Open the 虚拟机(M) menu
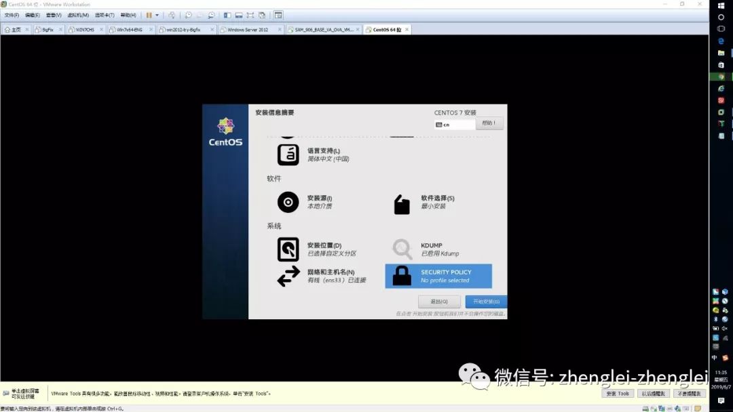The image size is (733, 412). pyautogui.click(x=78, y=16)
